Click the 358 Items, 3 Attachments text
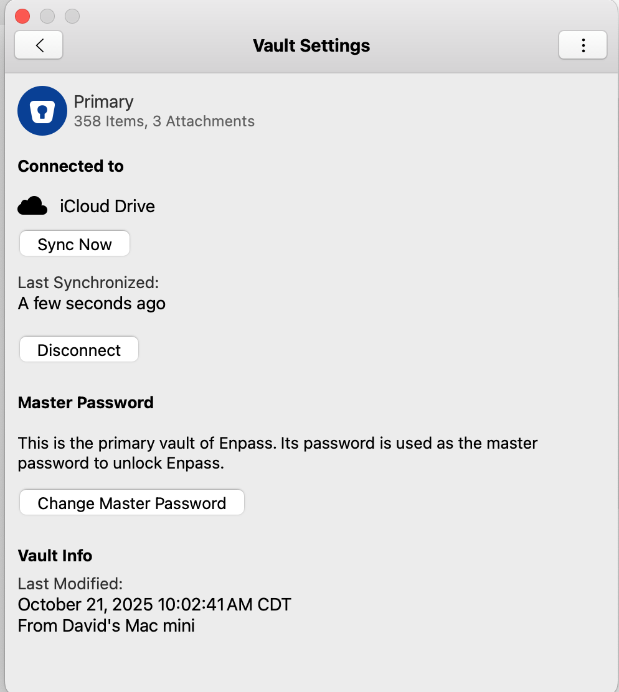The image size is (619, 692). pos(164,121)
